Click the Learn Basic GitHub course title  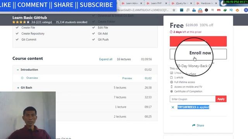tap(30, 17)
